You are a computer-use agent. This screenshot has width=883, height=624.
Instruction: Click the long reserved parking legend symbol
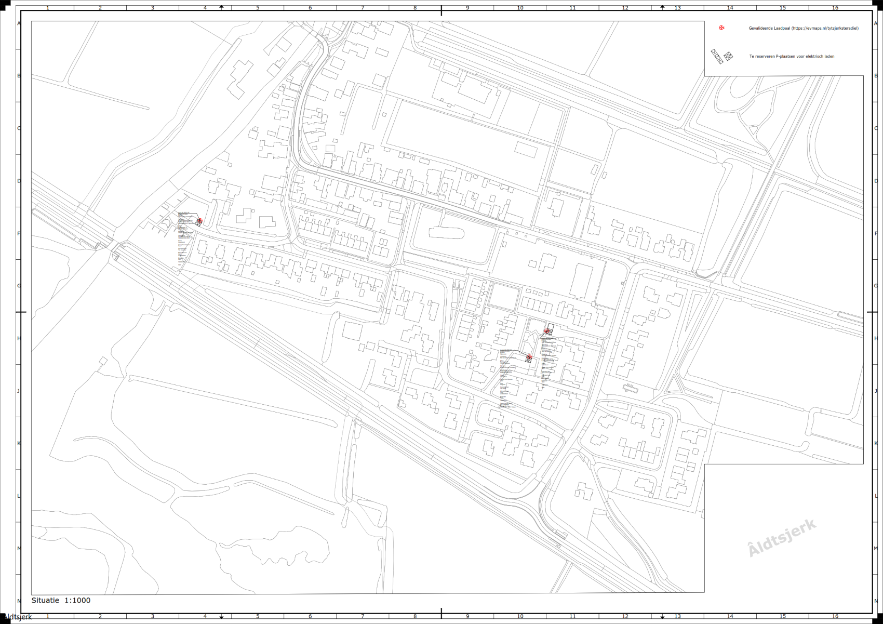(x=717, y=57)
